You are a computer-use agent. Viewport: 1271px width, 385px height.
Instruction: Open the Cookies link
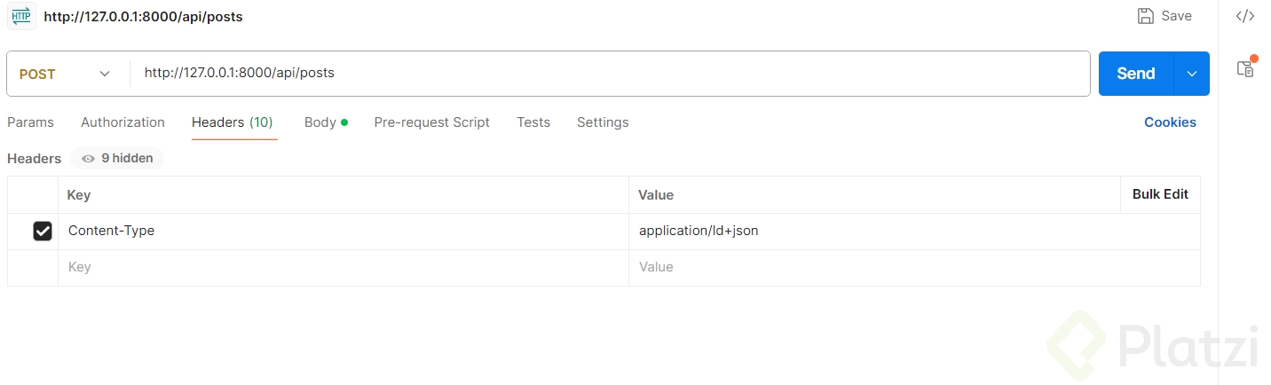(1170, 122)
